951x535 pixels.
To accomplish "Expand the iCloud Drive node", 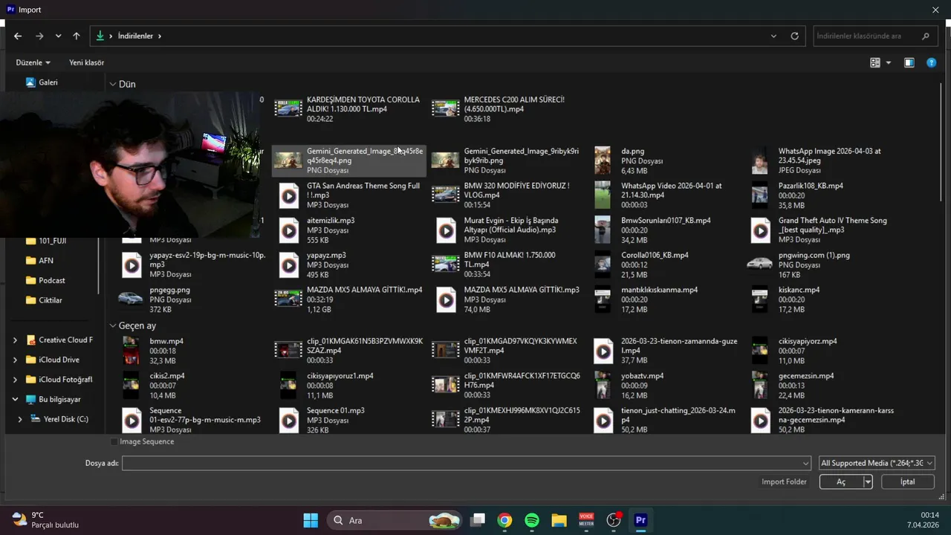I will tap(15, 360).
